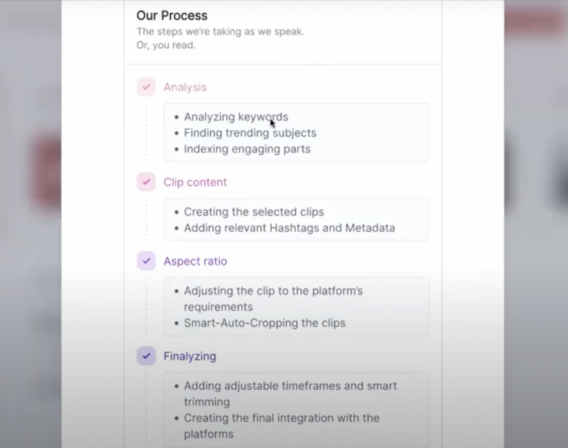Select Adding relevant Hashtags and Metadata
The height and width of the screenshot is (448, 568).
click(x=290, y=228)
